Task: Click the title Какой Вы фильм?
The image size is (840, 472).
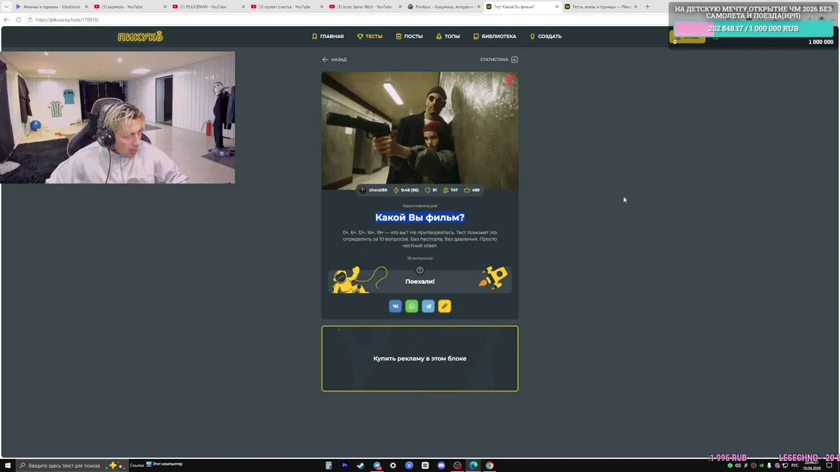Action: (x=420, y=218)
